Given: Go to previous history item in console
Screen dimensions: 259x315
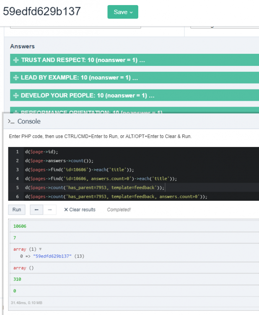Looking at the screenshot, I should click(36, 210).
